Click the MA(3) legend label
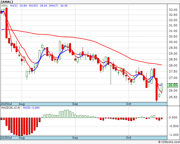 click(14, 6)
